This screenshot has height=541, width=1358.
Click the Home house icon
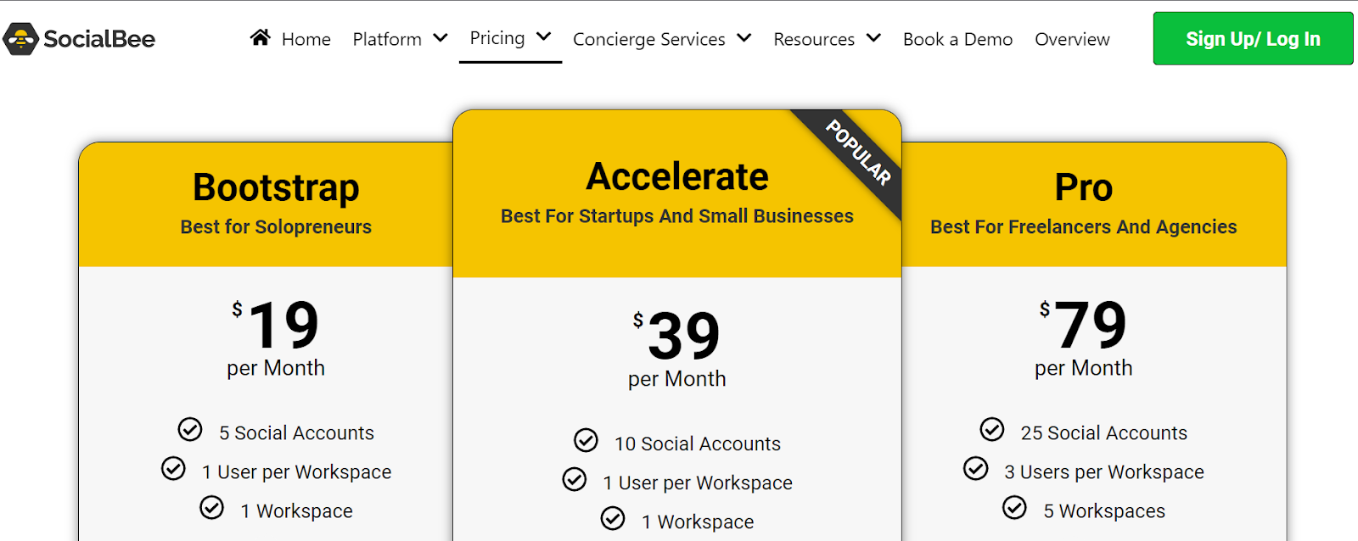[261, 37]
